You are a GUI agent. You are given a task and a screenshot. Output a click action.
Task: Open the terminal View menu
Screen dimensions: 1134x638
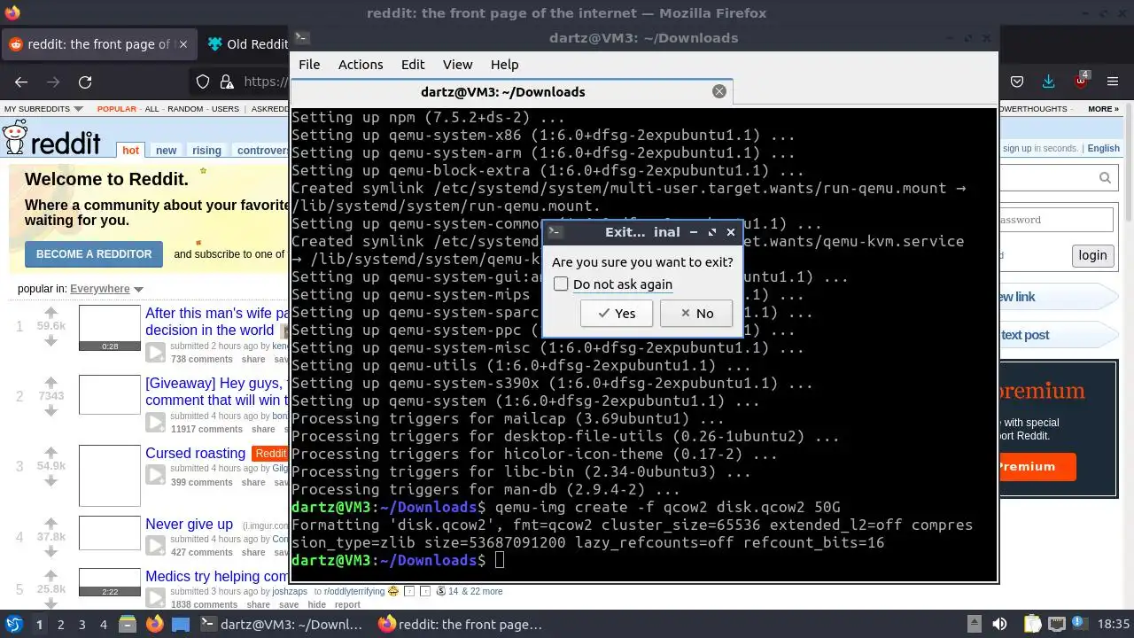[x=458, y=65]
